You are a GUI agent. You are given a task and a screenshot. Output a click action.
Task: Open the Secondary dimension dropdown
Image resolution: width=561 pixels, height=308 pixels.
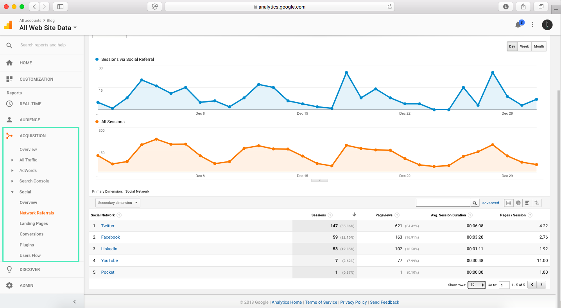click(x=118, y=202)
